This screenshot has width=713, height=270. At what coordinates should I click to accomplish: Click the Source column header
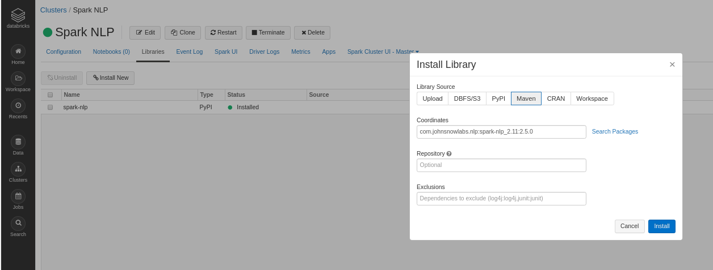tap(319, 95)
